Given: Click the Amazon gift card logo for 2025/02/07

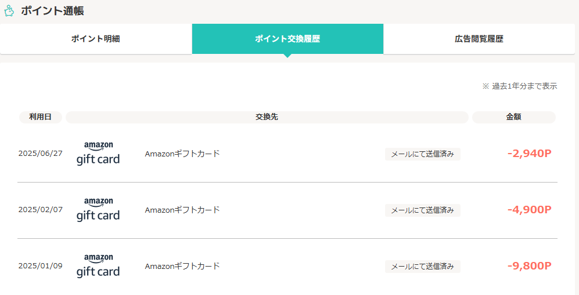Looking at the screenshot, I should (98, 210).
